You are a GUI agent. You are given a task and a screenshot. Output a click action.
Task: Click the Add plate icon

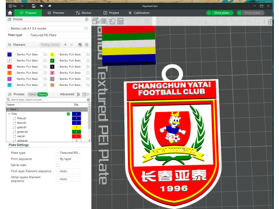tap(104, 21)
